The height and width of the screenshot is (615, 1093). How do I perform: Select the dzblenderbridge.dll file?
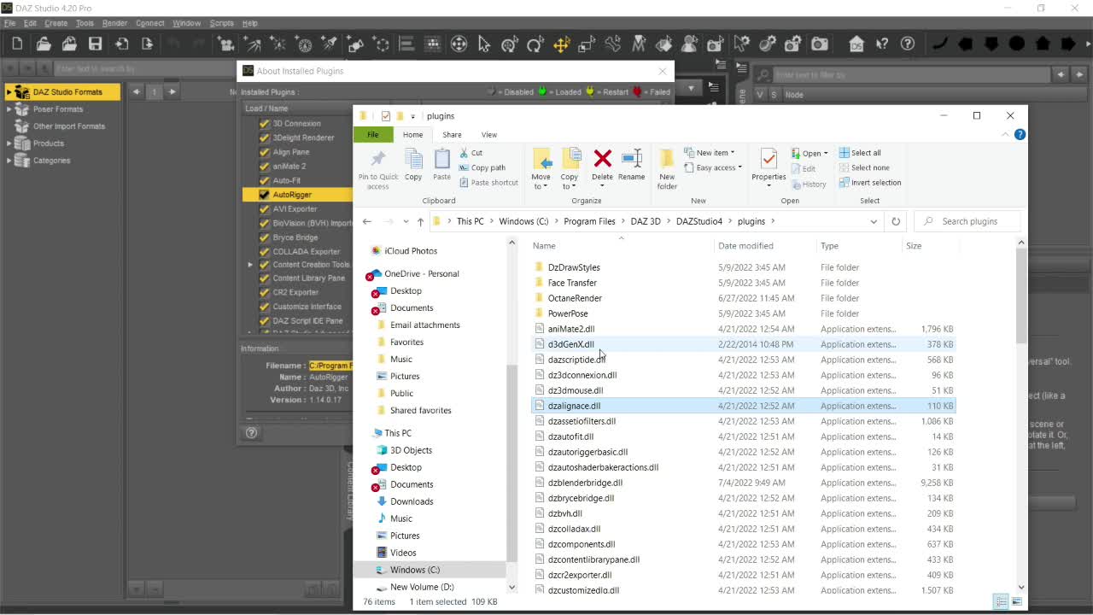click(585, 483)
